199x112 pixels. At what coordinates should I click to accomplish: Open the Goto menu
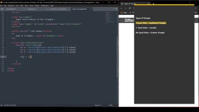(26, 6)
